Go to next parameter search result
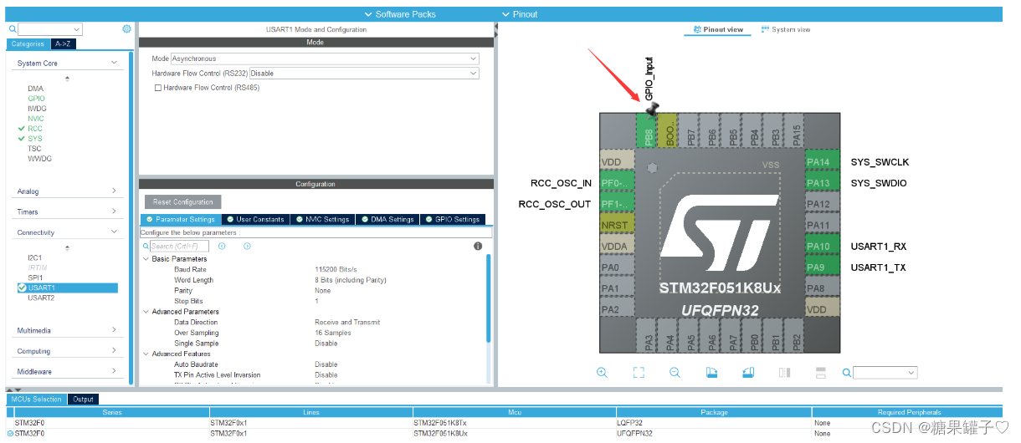This screenshot has width=1021, height=443. pyautogui.click(x=247, y=246)
